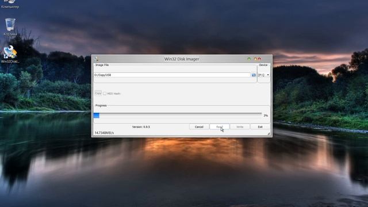Select the Computer desktop icon
Image resolution: width=368 pixels, height=207 pixels.
point(10,4)
